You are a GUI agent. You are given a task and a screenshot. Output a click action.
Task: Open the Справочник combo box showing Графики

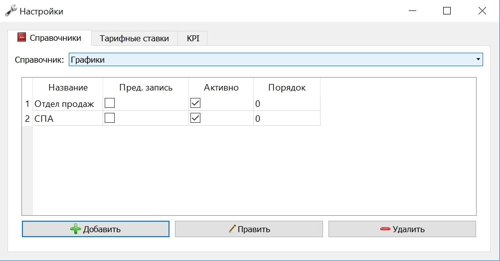click(x=276, y=60)
